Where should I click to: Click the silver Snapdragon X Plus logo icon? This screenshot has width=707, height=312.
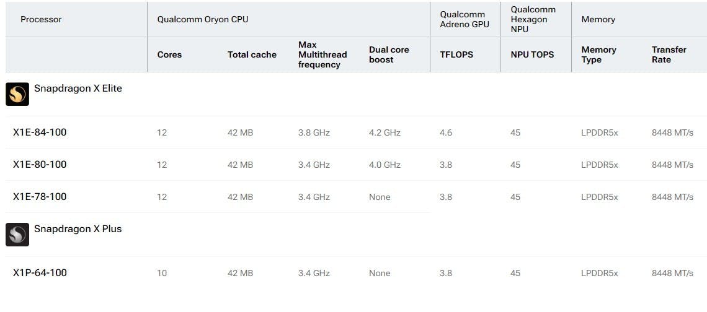tap(17, 235)
